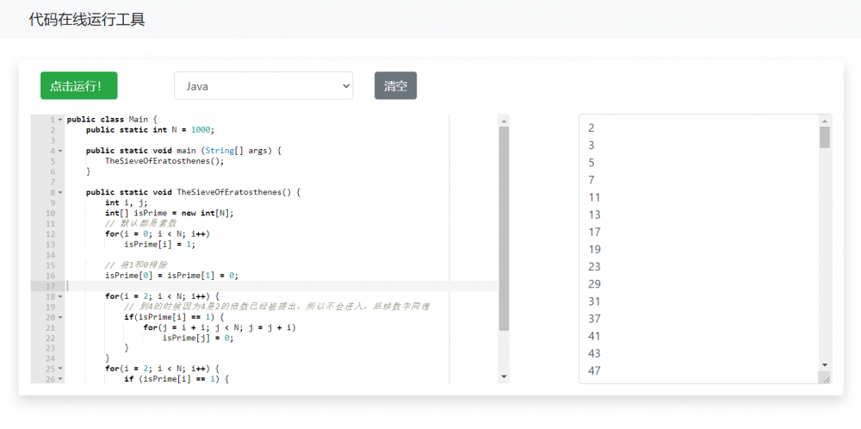Collapse the if block at line 26
This screenshot has width=861, height=429.
point(60,379)
